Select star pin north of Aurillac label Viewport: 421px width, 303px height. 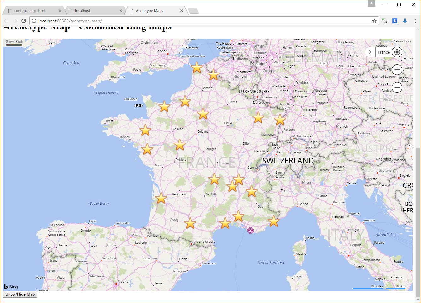[x=214, y=179]
